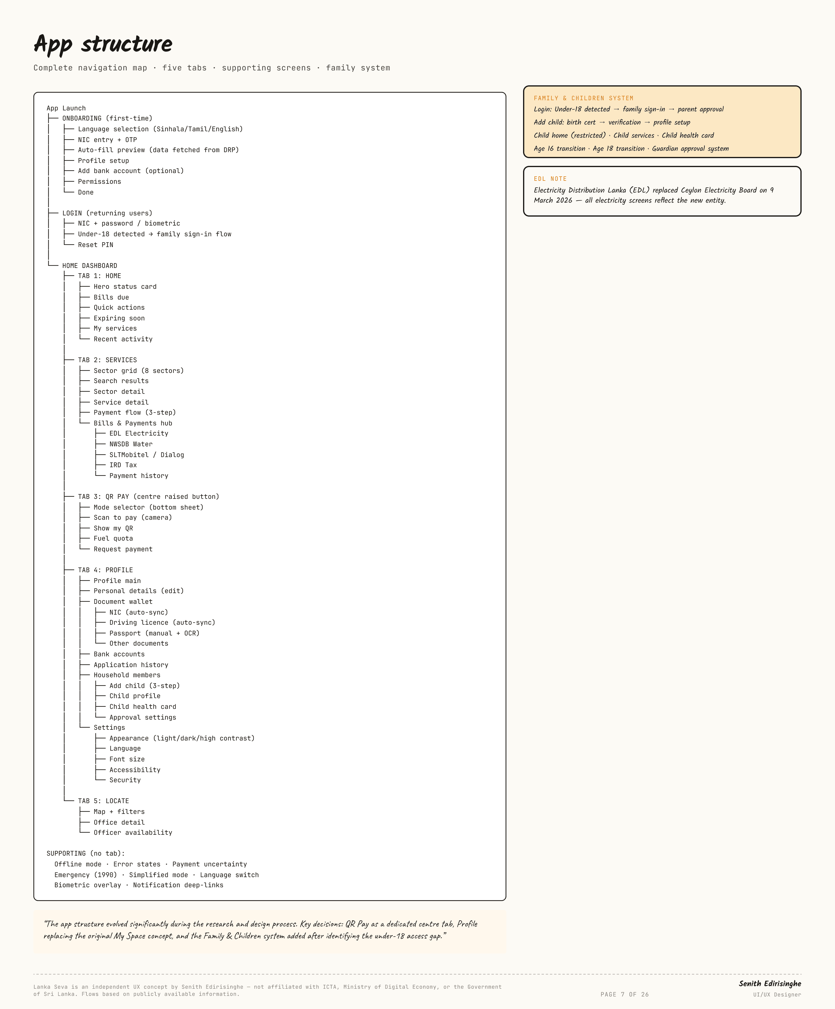Click the 'Reset PIN' row

tap(95, 245)
